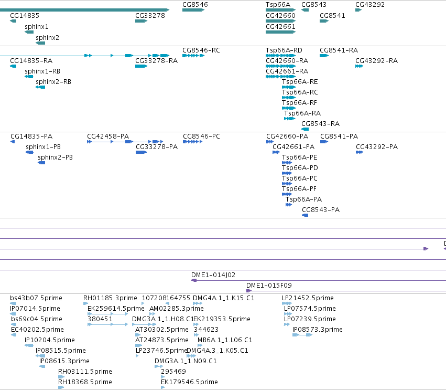This screenshot has height=390, width=446.
Task: Select the CG8543 gene
Action: (305, 10)
